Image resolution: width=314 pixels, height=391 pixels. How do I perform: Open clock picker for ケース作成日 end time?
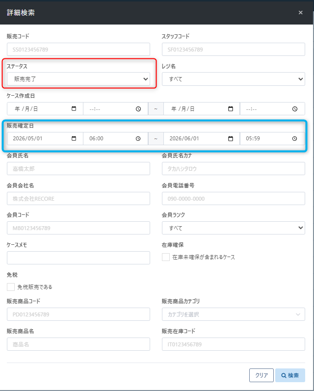[295, 109]
